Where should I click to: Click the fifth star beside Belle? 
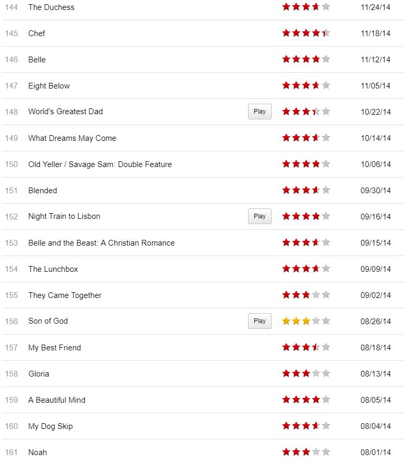click(326, 60)
